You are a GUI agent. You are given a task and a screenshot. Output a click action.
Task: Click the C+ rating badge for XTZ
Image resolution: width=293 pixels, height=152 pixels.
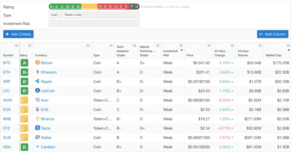point(24,129)
